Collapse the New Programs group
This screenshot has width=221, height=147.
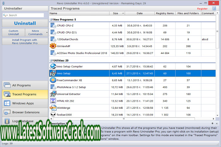[x=51, y=20]
